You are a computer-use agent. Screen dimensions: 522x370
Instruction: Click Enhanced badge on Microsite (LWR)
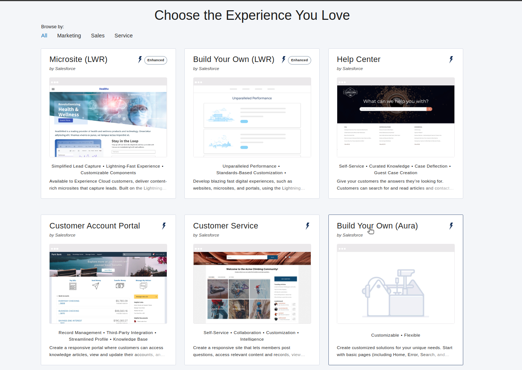[x=156, y=60]
